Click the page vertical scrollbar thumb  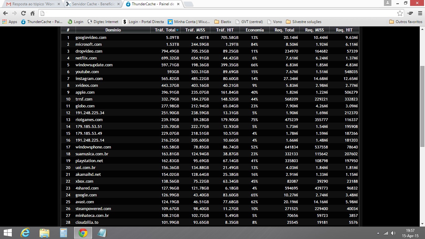click(x=422, y=106)
